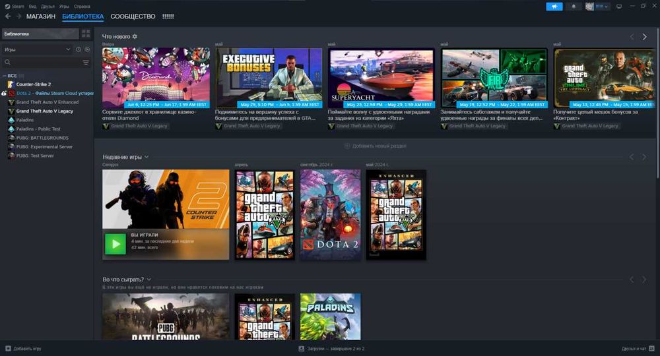This screenshot has width=660, height=356.
Task: Click the PUBG: Test Server list icon
Action: pos(11,156)
